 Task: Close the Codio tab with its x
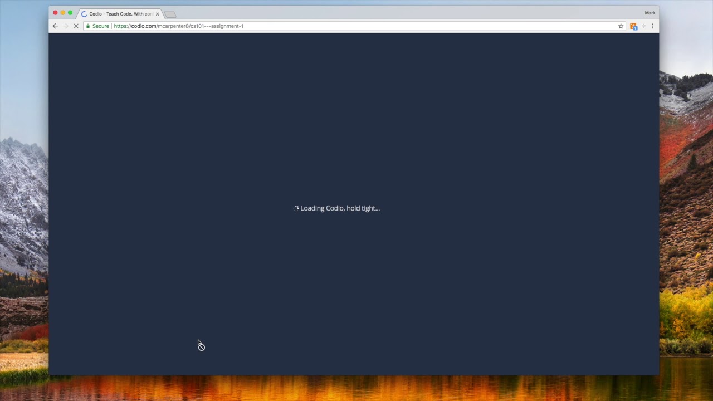157,14
